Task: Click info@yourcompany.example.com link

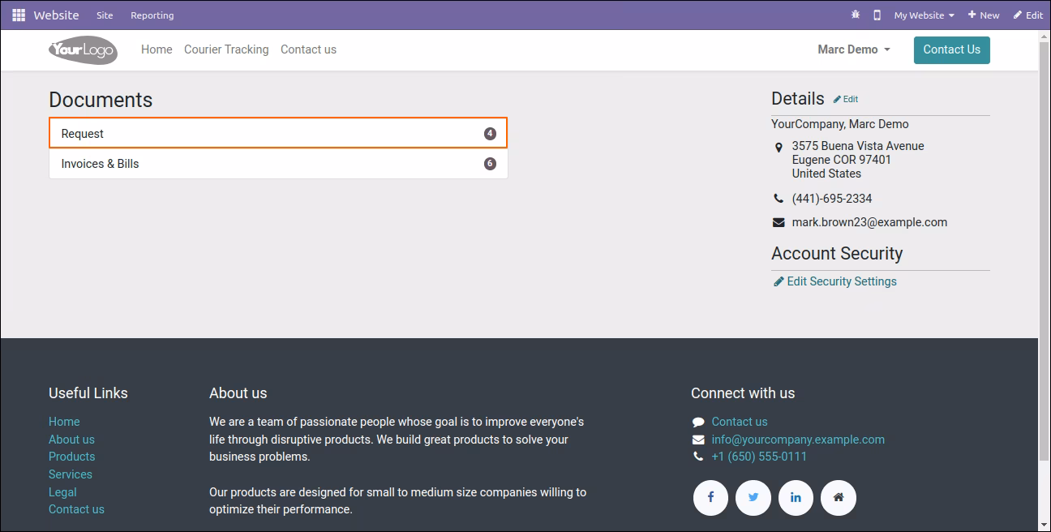Action: click(798, 440)
